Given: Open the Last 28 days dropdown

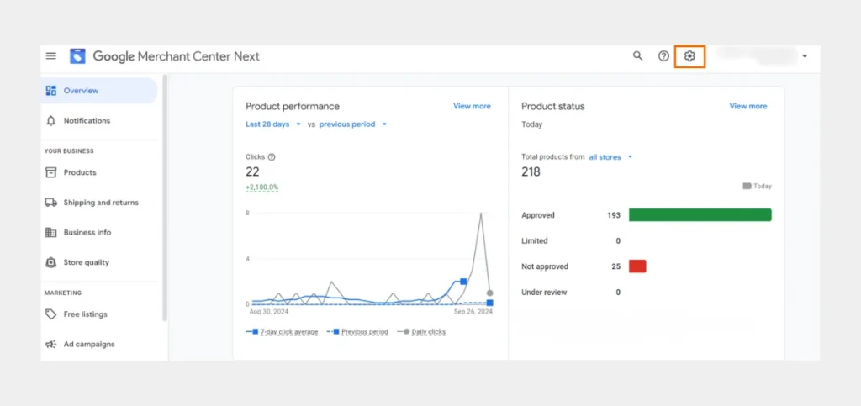Looking at the screenshot, I should (x=273, y=124).
